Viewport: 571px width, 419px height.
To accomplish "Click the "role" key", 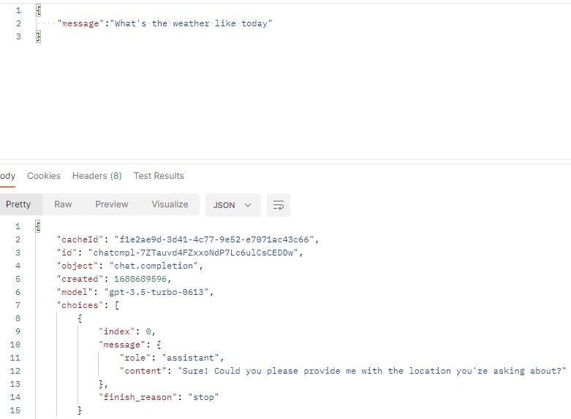I will (x=135, y=358).
